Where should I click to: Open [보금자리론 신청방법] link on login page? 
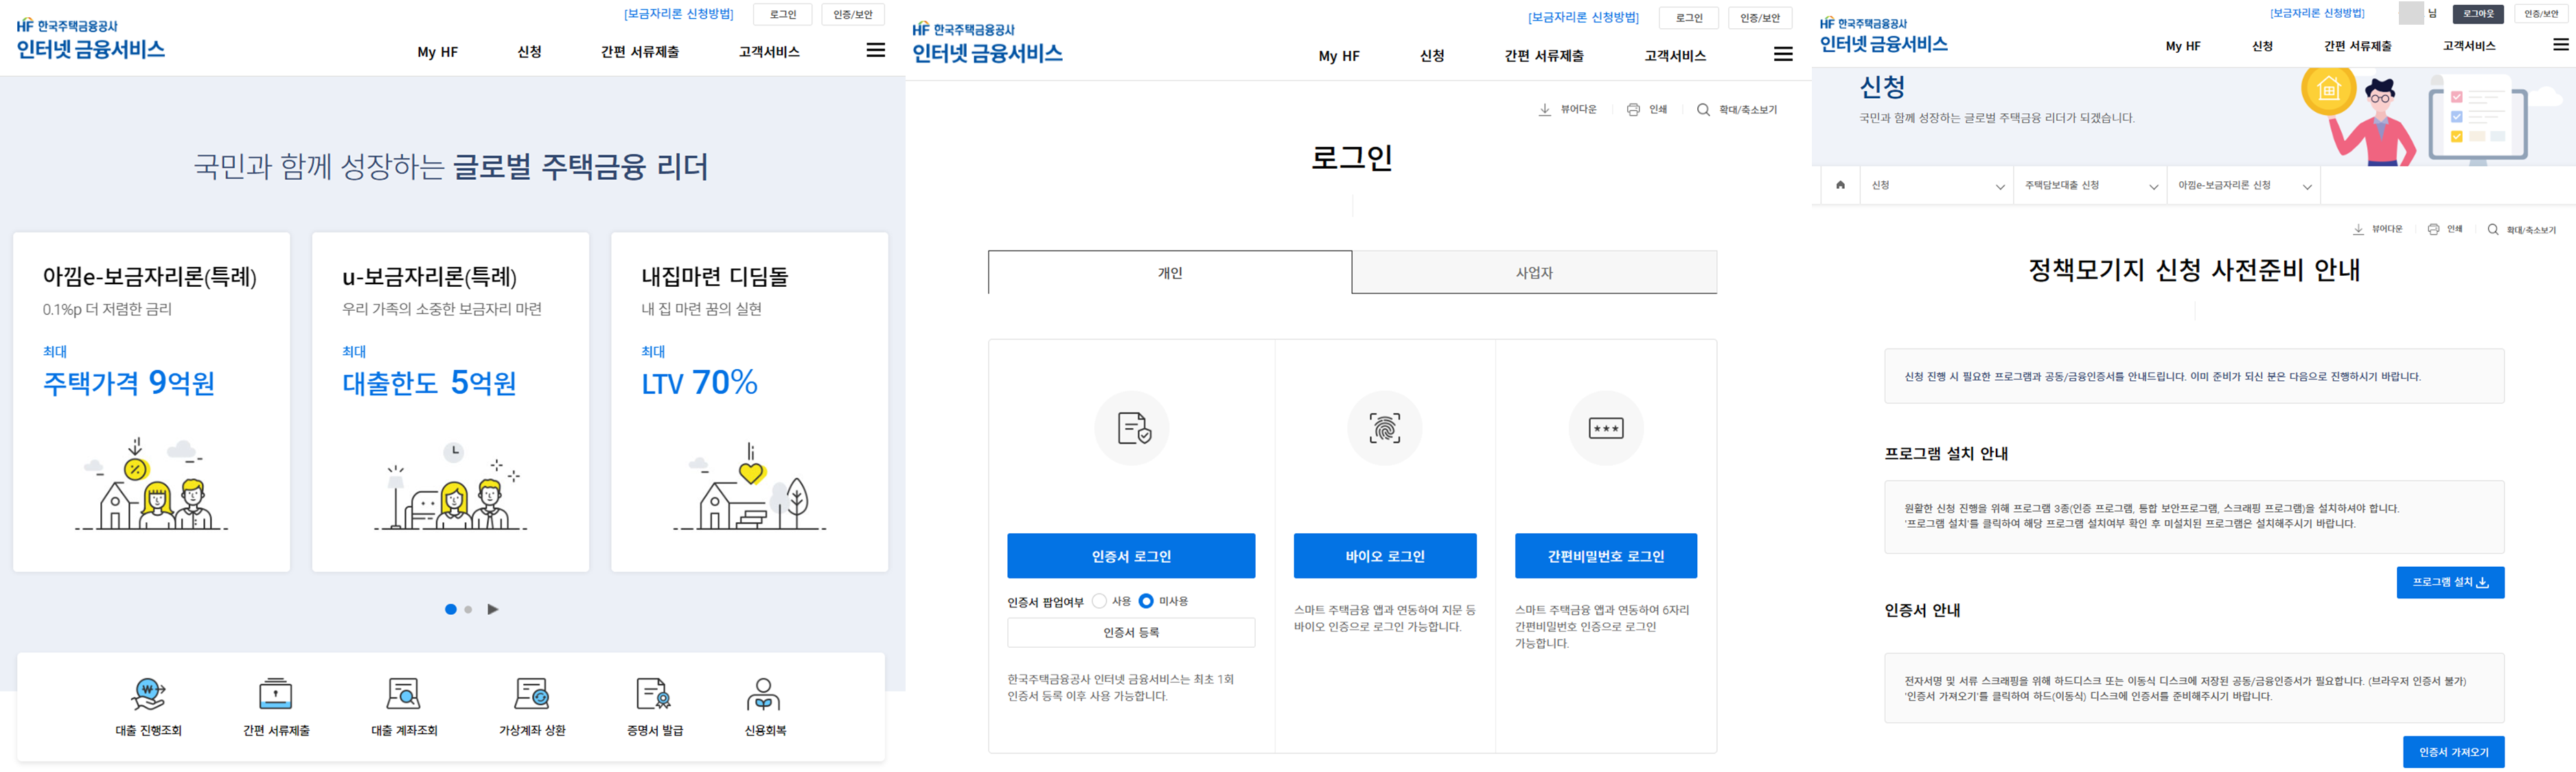1584,18
